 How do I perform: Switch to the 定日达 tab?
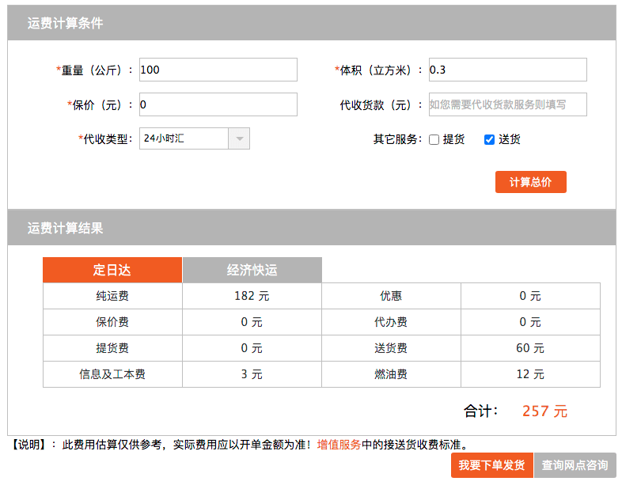point(112,270)
